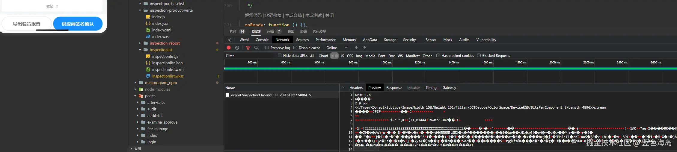This screenshot has height=152, width=677.
Task: Open inspectionlist.wxss file
Action: (168, 76)
